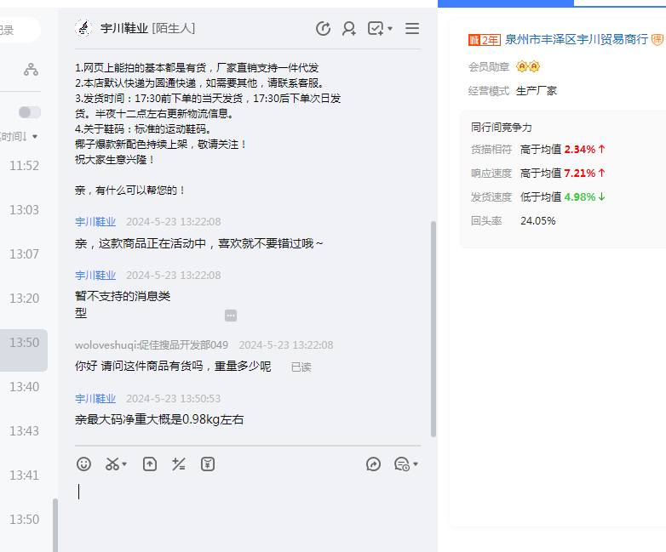Select the 13:50 highlighted conversation

point(24,343)
